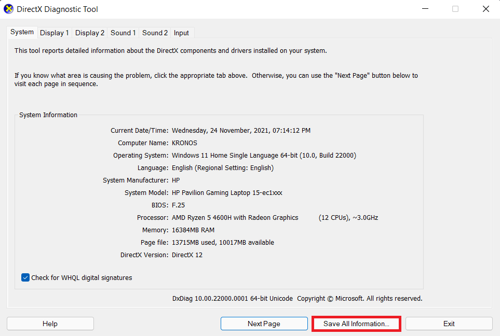The height and width of the screenshot is (336, 500).
Task: Click the DirectX 12 version value
Action: click(x=187, y=255)
